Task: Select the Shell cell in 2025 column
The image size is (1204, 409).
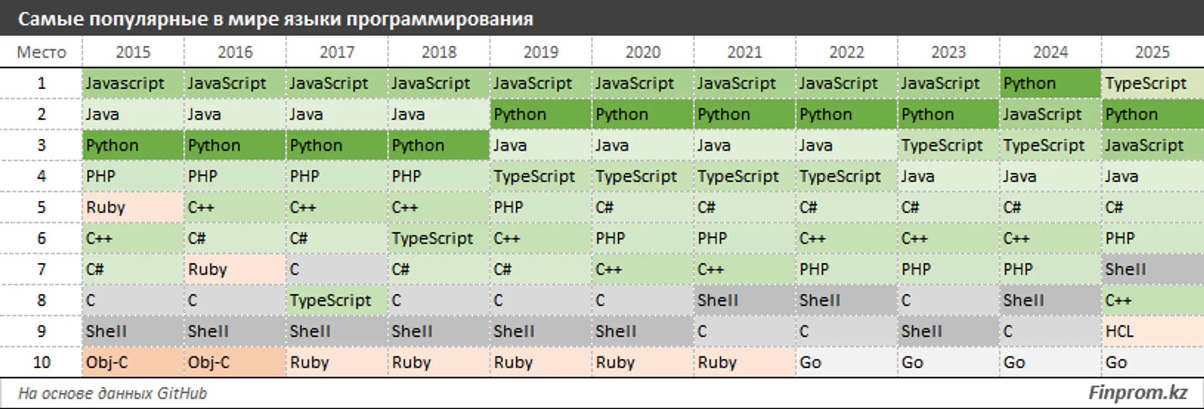Action: tap(1125, 270)
